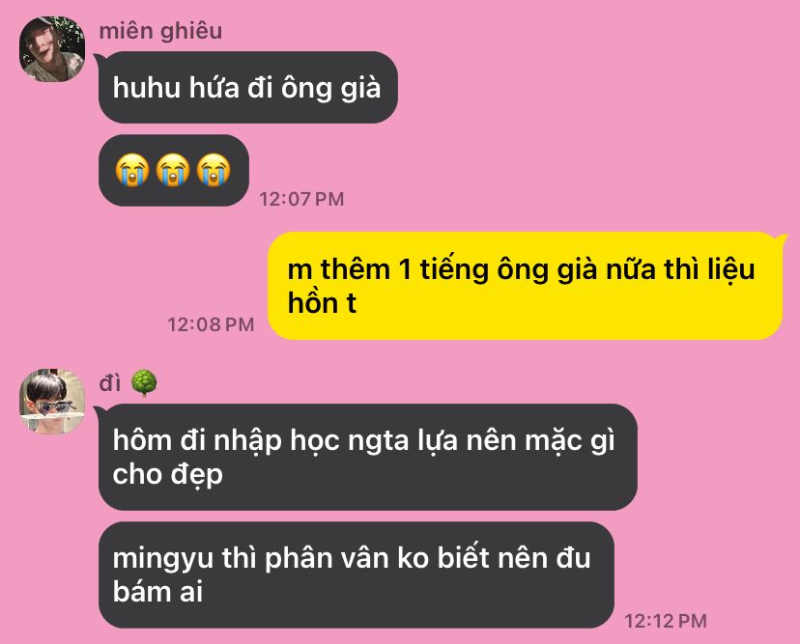Select the message 'huhu hứa đi ông già'
The height and width of the screenshot is (644, 800).
248,87
